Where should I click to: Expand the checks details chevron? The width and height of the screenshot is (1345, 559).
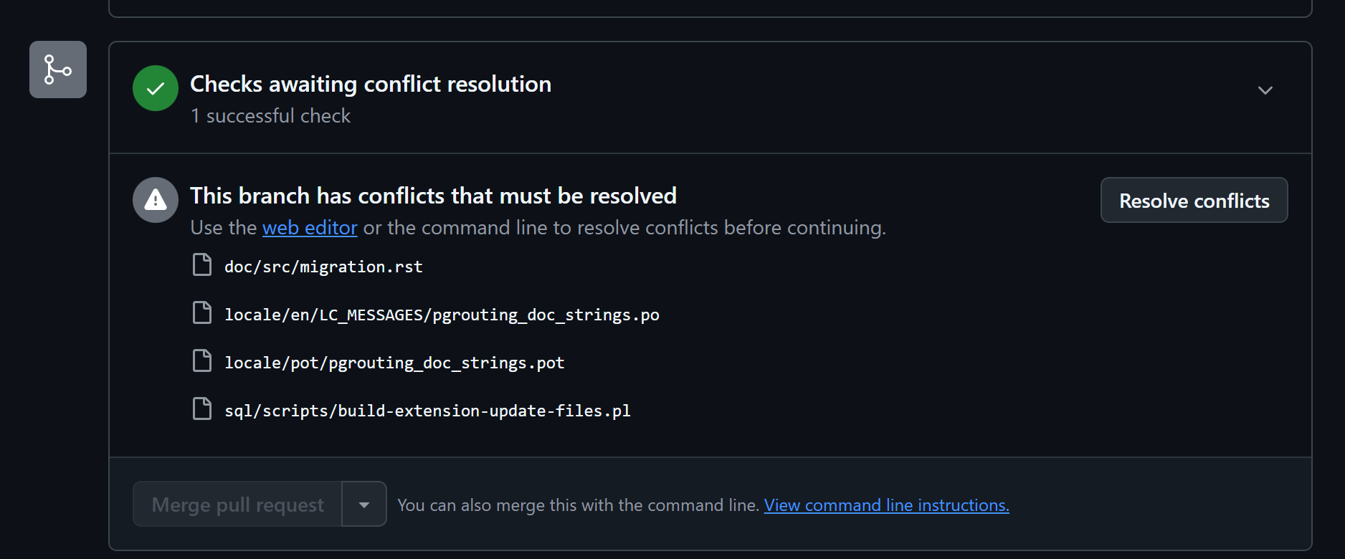pos(1265,90)
